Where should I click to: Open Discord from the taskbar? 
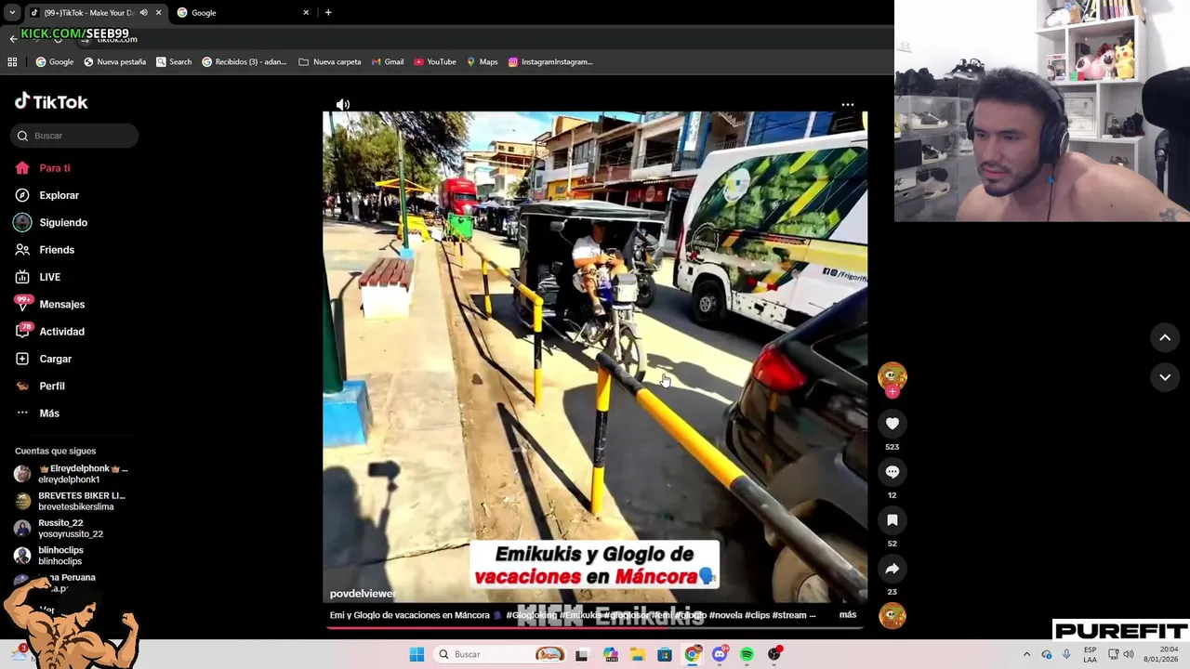pos(720,654)
